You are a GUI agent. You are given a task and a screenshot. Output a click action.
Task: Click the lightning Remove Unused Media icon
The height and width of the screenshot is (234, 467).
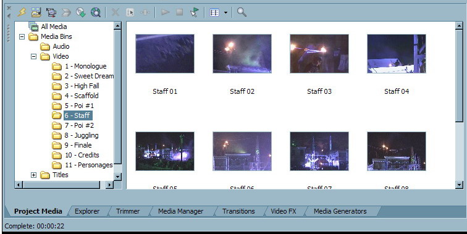click(22, 12)
